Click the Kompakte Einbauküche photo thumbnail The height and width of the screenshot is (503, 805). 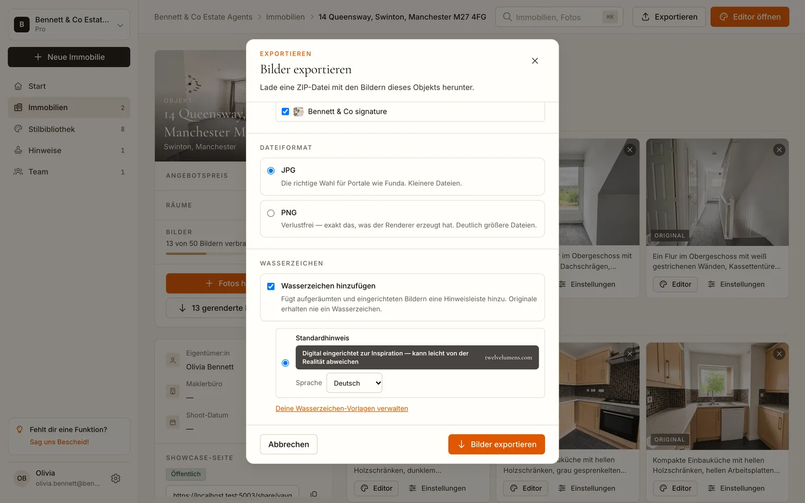click(x=717, y=397)
